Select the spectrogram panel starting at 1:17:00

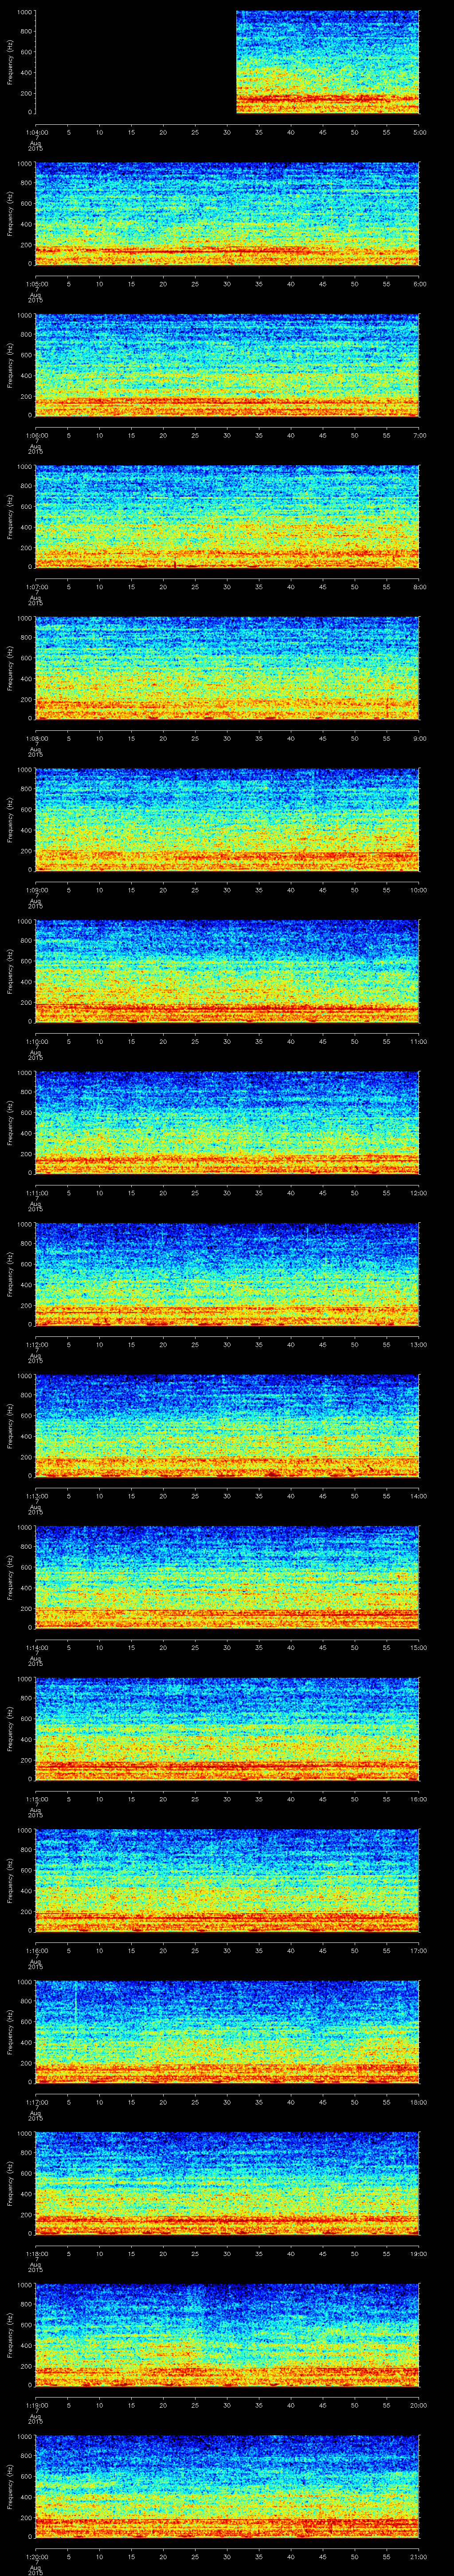tap(227, 2032)
